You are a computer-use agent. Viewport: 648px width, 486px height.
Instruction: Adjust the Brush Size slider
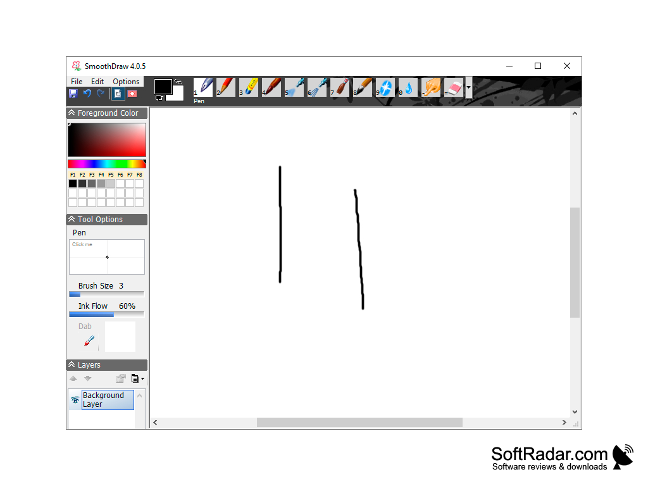107,294
